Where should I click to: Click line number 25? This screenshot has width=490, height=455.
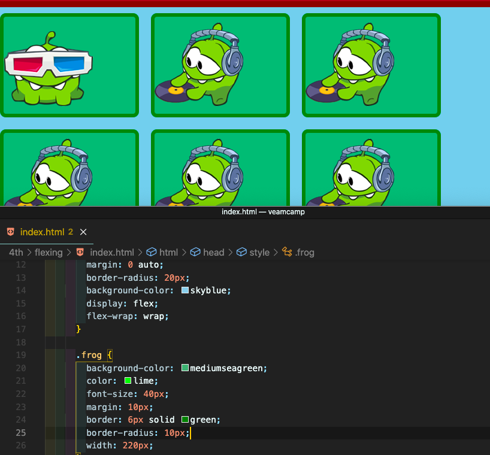(21, 433)
